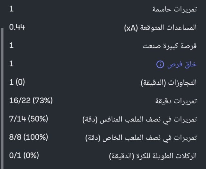This screenshot has width=206, height=169.
Task: Click the 16/22 (73%) value
Action: coord(31,101)
